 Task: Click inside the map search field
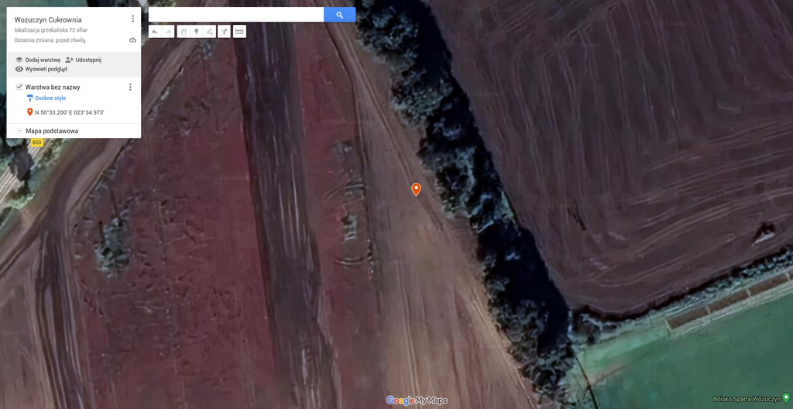235,15
